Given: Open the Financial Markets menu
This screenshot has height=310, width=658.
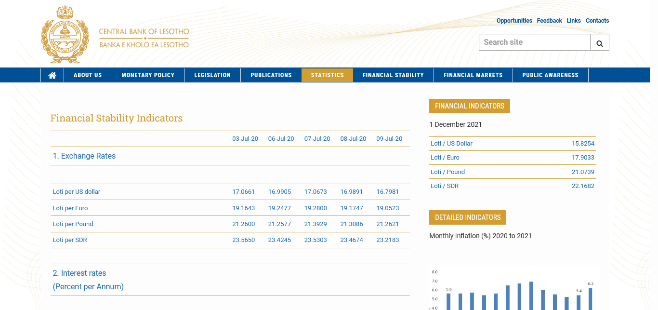Looking at the screenshot, I should tap(473, 75).
